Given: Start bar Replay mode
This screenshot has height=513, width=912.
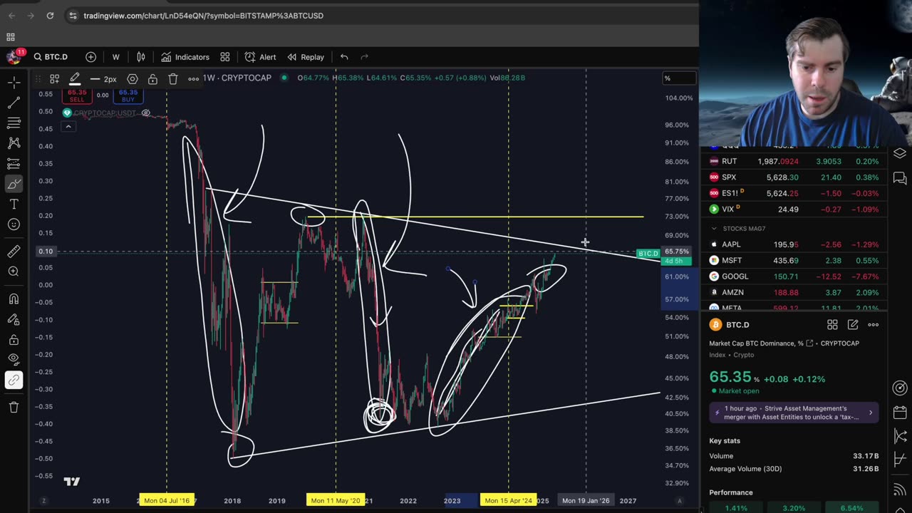Looking at the screenshot, I should coord(306,57).
